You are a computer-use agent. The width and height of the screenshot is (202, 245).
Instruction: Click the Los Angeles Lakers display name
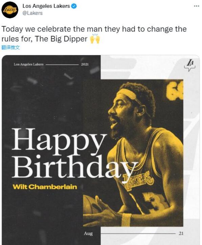click(46, 6)
